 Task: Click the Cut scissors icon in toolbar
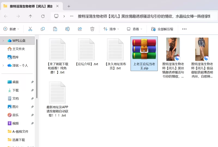[x=30, y=29]
